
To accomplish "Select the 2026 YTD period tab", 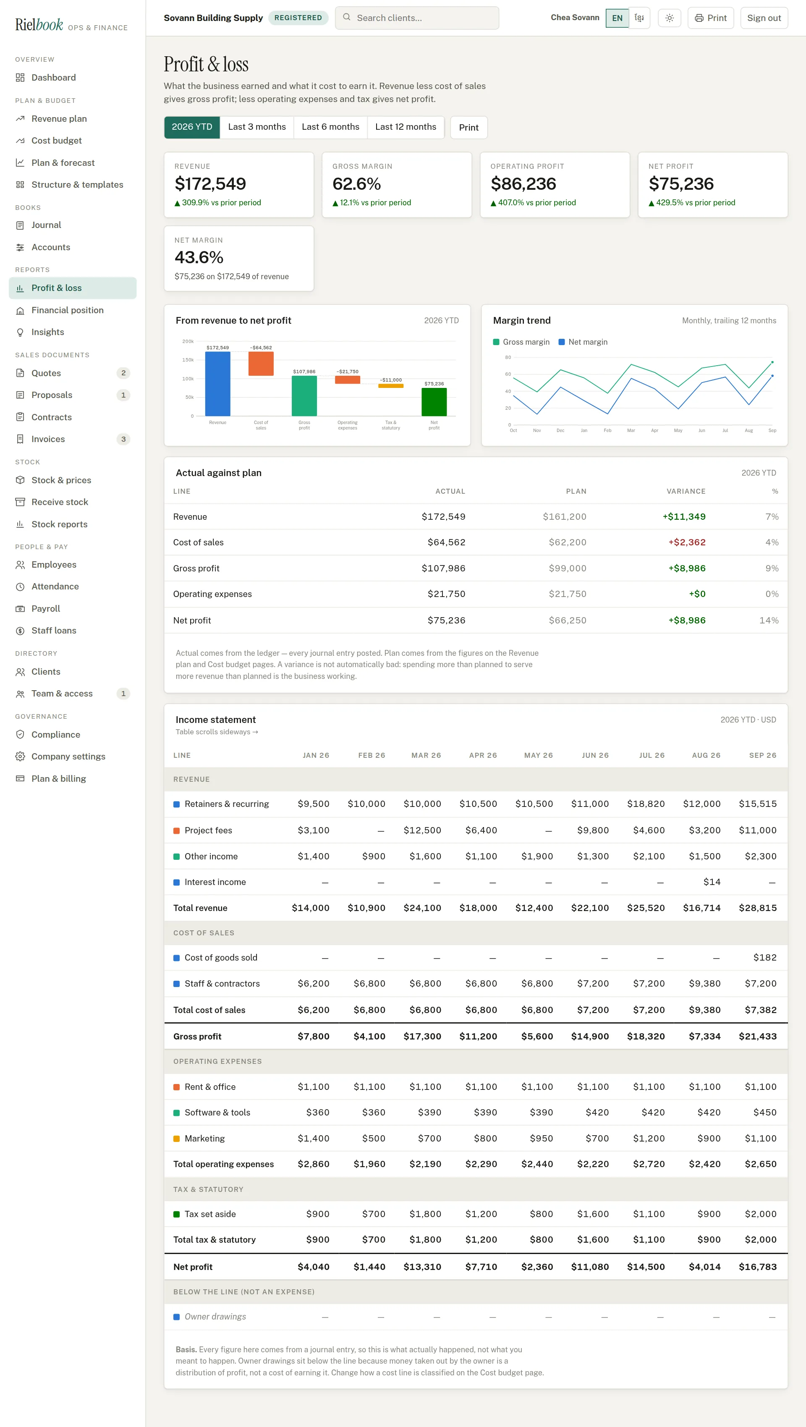I will pos(192,127).
